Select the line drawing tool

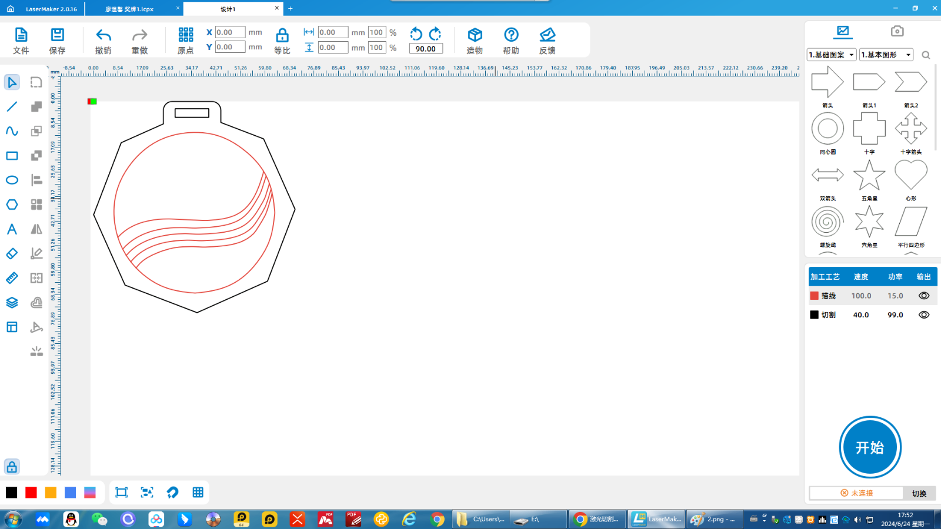(x=12, y=106)
